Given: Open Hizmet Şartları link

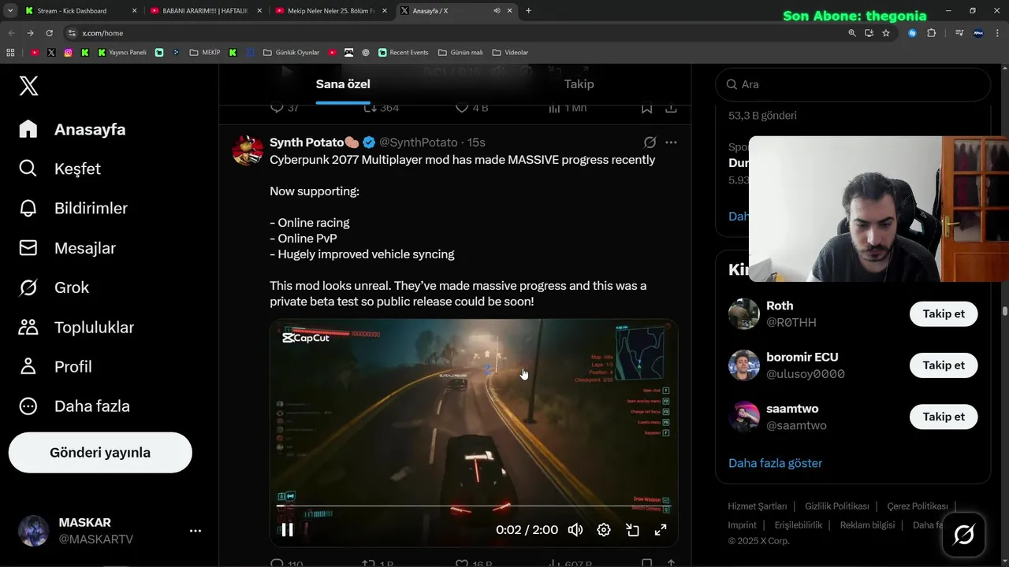Looking at the screenshot, I should (x=758, y=506).
